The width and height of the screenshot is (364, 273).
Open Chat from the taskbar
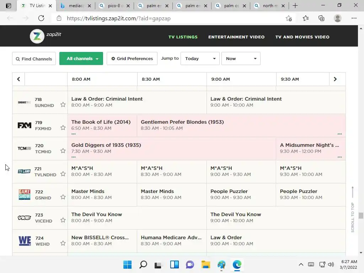click(x=190, y=264)
